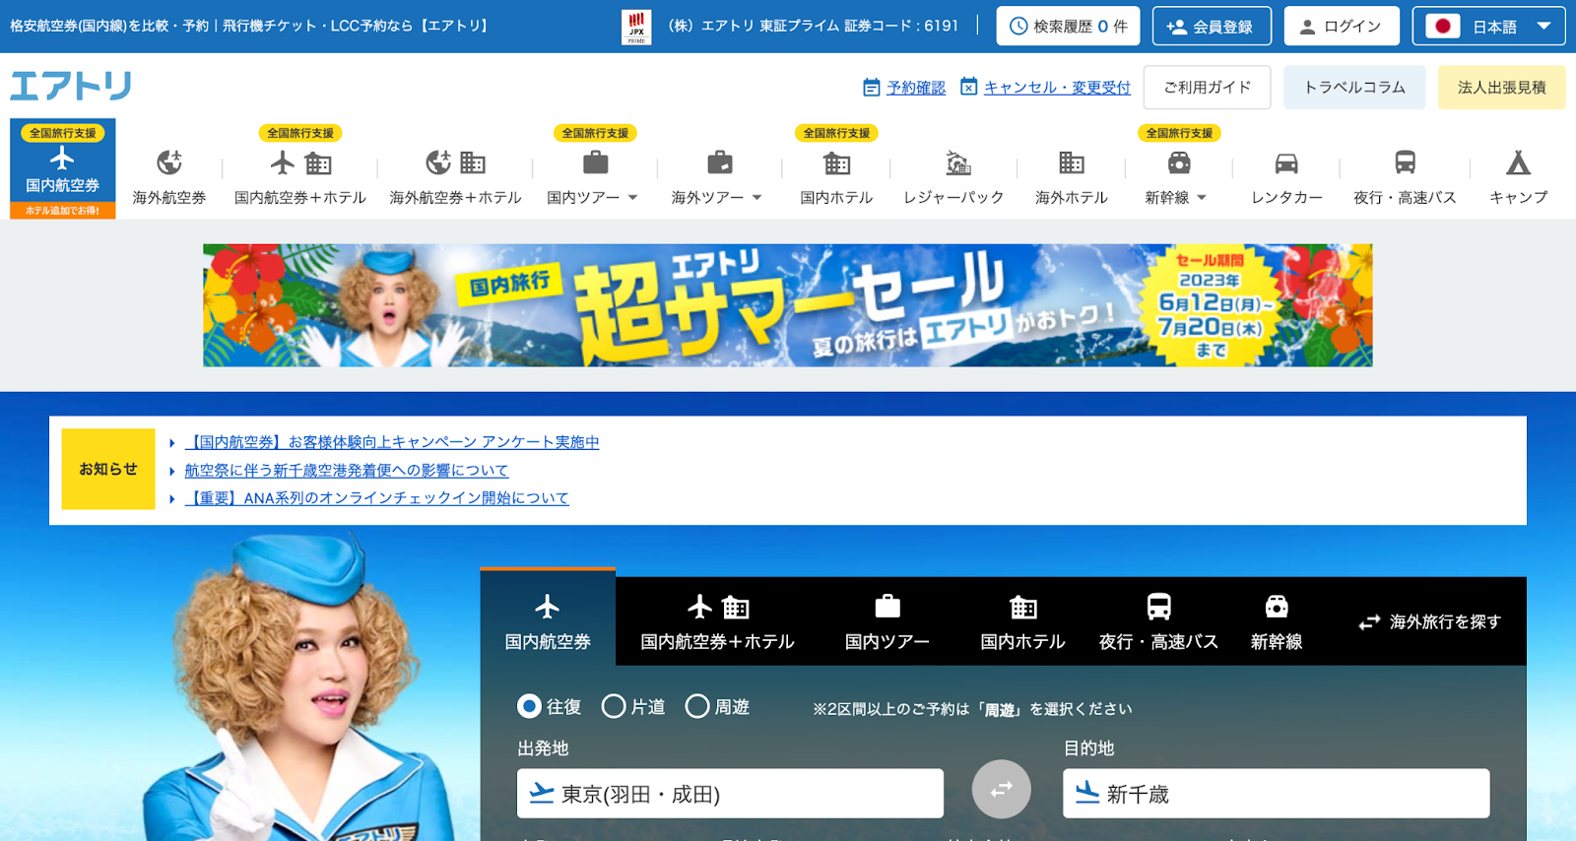Open the 国内航空券 airplane icon in top nav

62,159
